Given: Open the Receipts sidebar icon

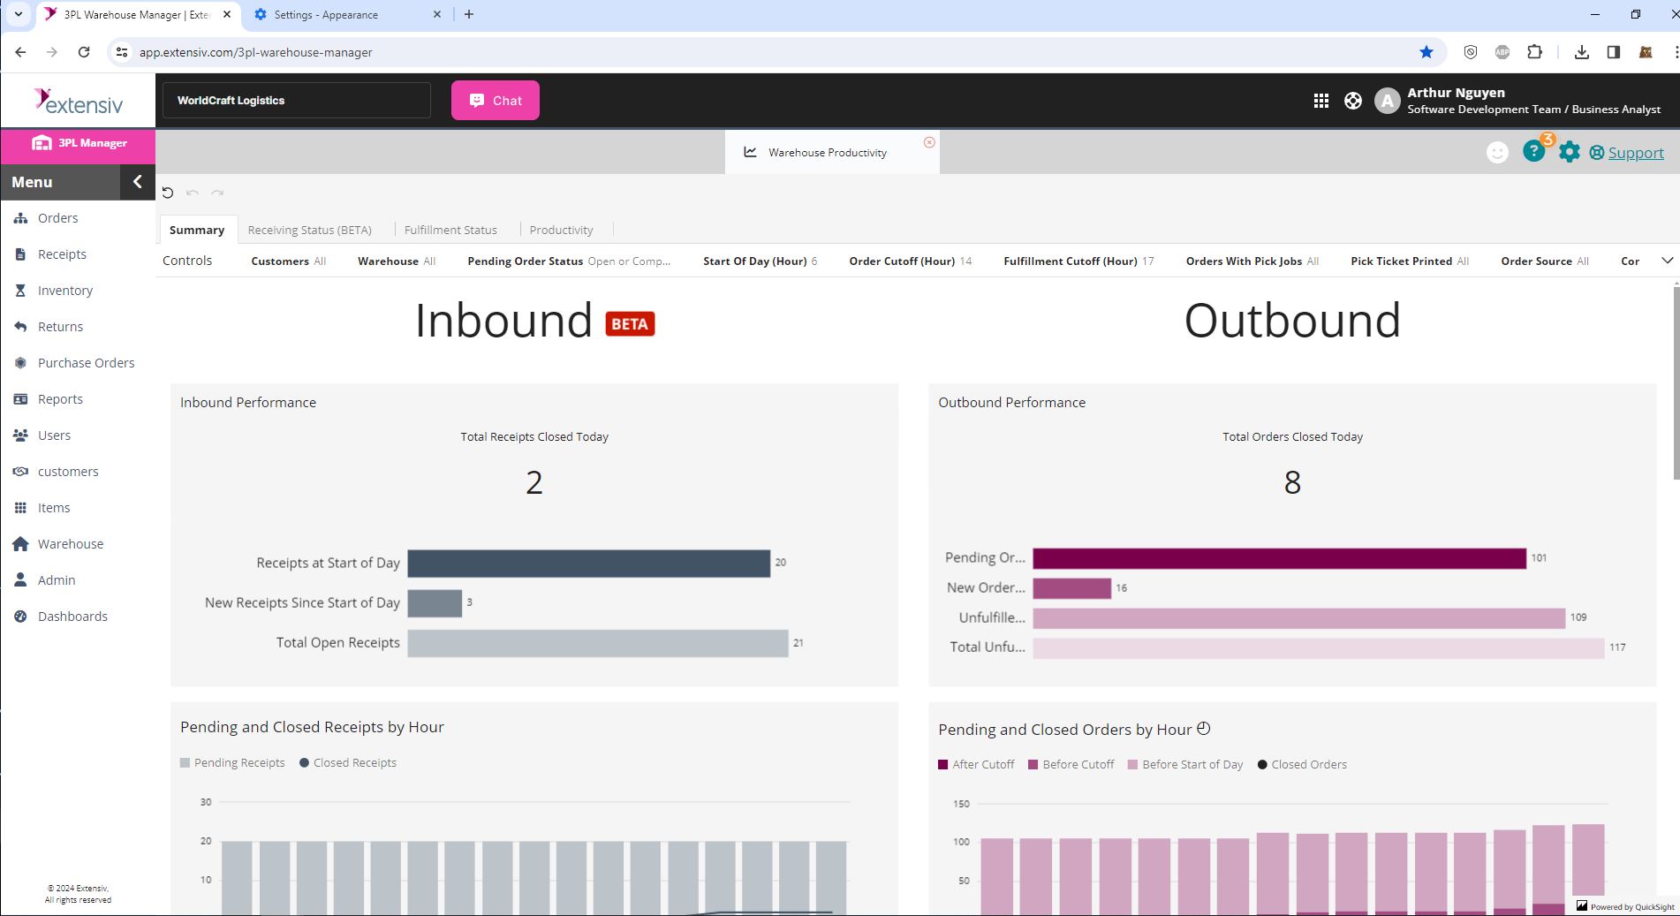Looking at the screenshot, I should (20, 254).
